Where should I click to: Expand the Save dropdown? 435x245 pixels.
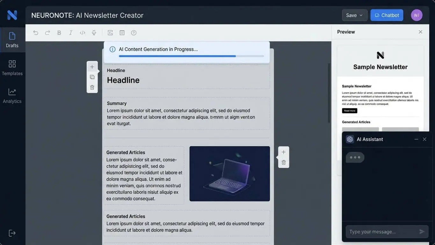[355, 15]
